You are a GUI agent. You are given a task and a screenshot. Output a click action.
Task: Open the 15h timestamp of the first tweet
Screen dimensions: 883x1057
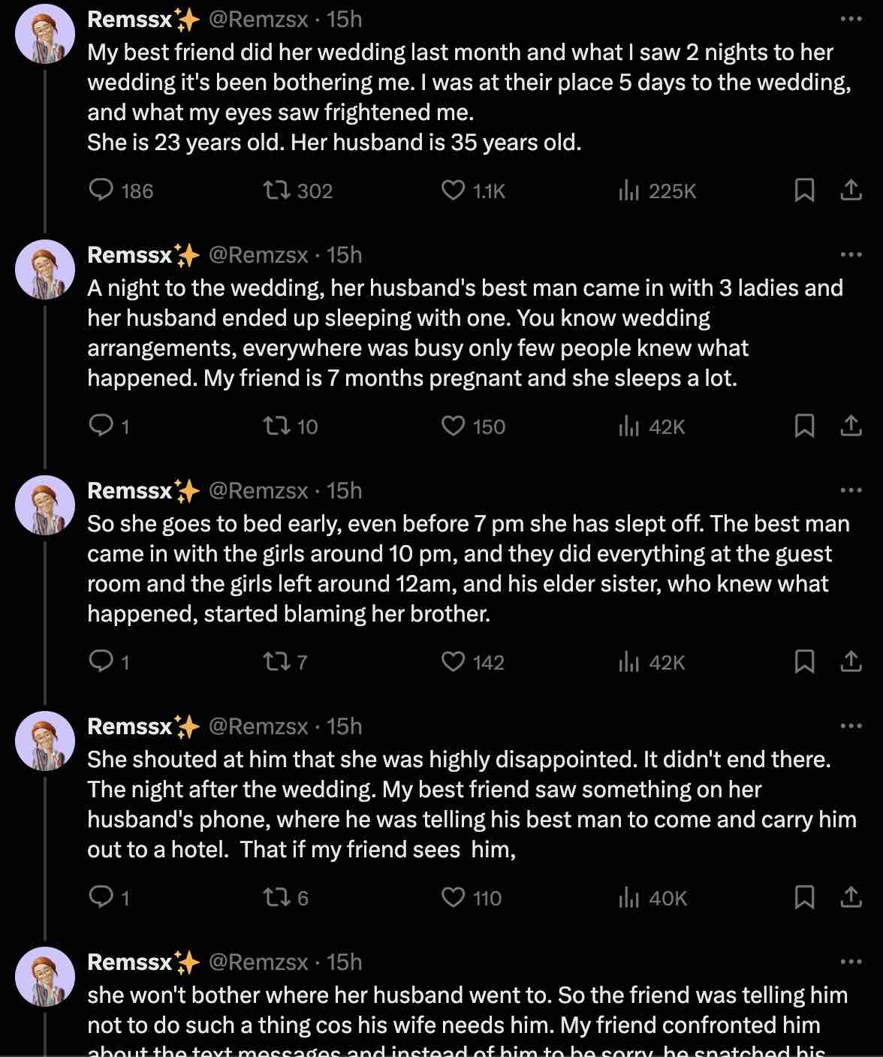tap(344, 20)
